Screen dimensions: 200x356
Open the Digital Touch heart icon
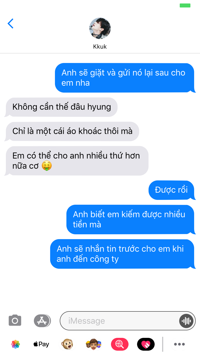click(x=146, y=344)
